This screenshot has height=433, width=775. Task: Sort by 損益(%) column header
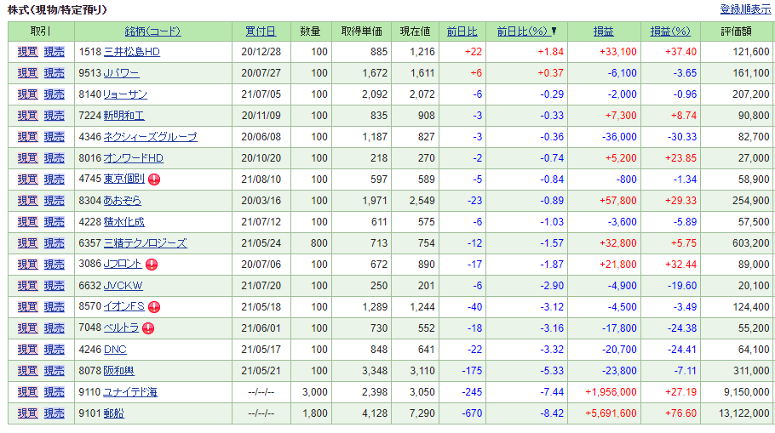670,31
